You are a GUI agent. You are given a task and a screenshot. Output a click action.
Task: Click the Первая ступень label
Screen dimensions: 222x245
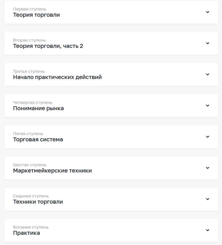click(30, 9)
